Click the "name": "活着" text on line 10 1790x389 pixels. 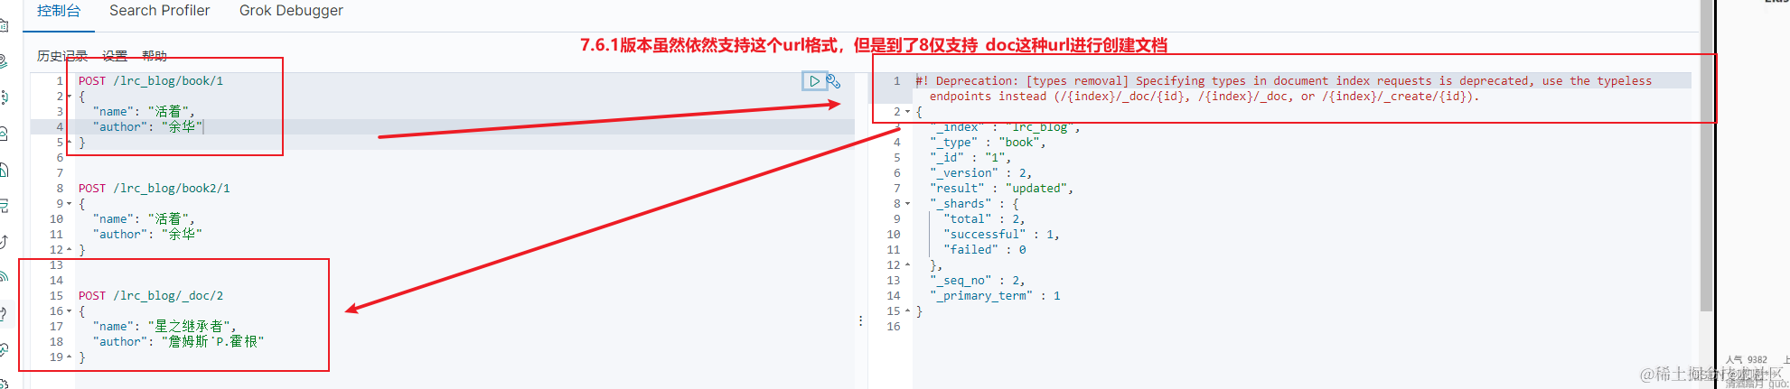[144, 219]
